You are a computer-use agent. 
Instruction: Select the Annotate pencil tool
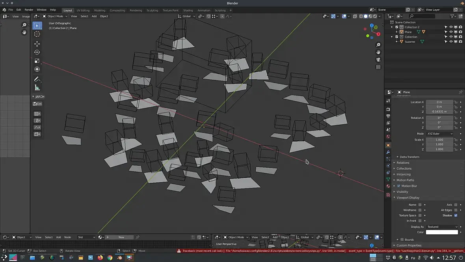pyautogui.click(x=37, y=79)
